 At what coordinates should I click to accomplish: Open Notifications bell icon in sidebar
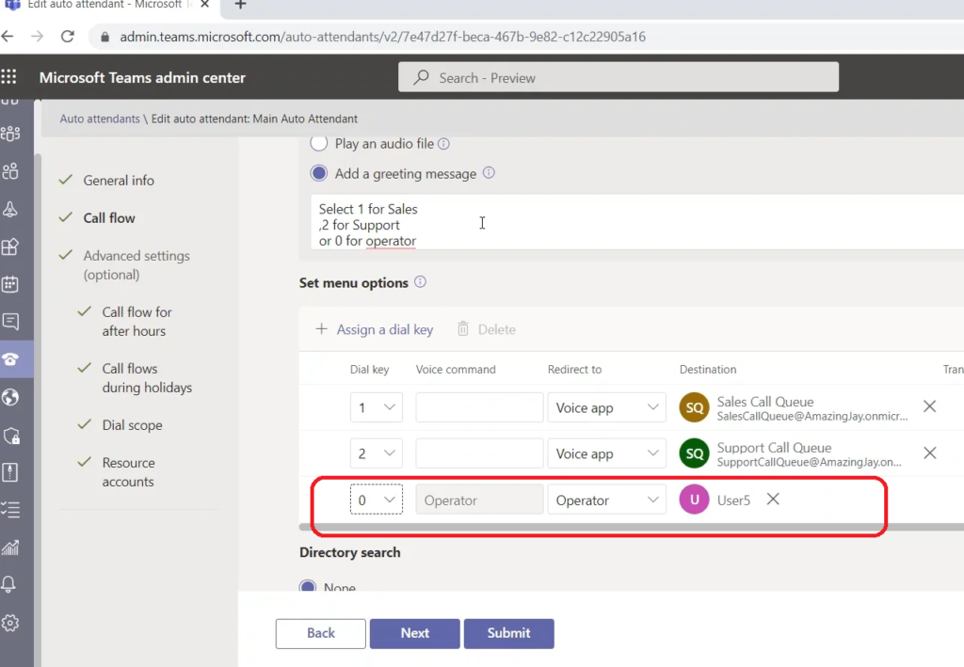11,584
